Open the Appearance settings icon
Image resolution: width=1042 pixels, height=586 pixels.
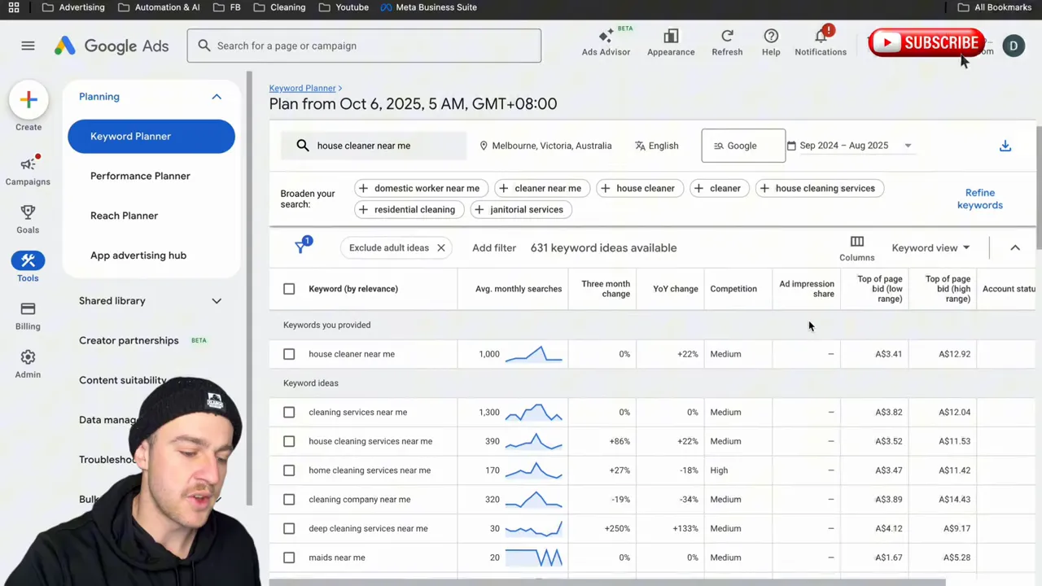[671, 37]
